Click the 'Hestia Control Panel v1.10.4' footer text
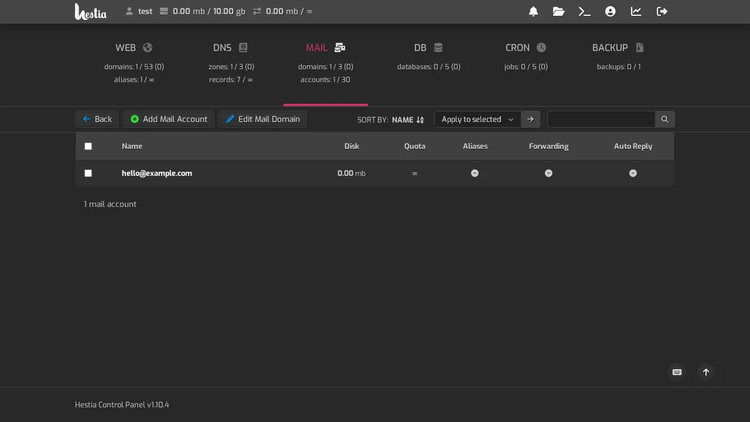This screenshot has width=750, height=422. coord(122,404)
